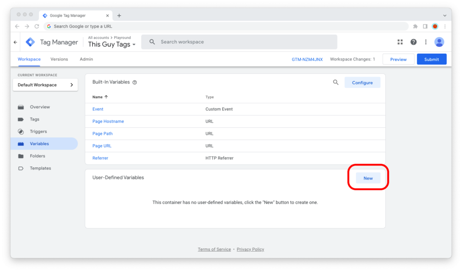This screenshot has height=271, width=462.
Task: Open the Tag Manager more options menu
Action: tap(426, 42)
